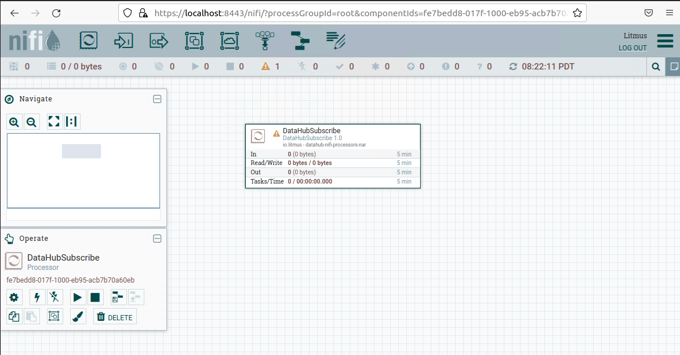Bookmark this page with the star icon
680x355 pixels.
tap(577, 13)
